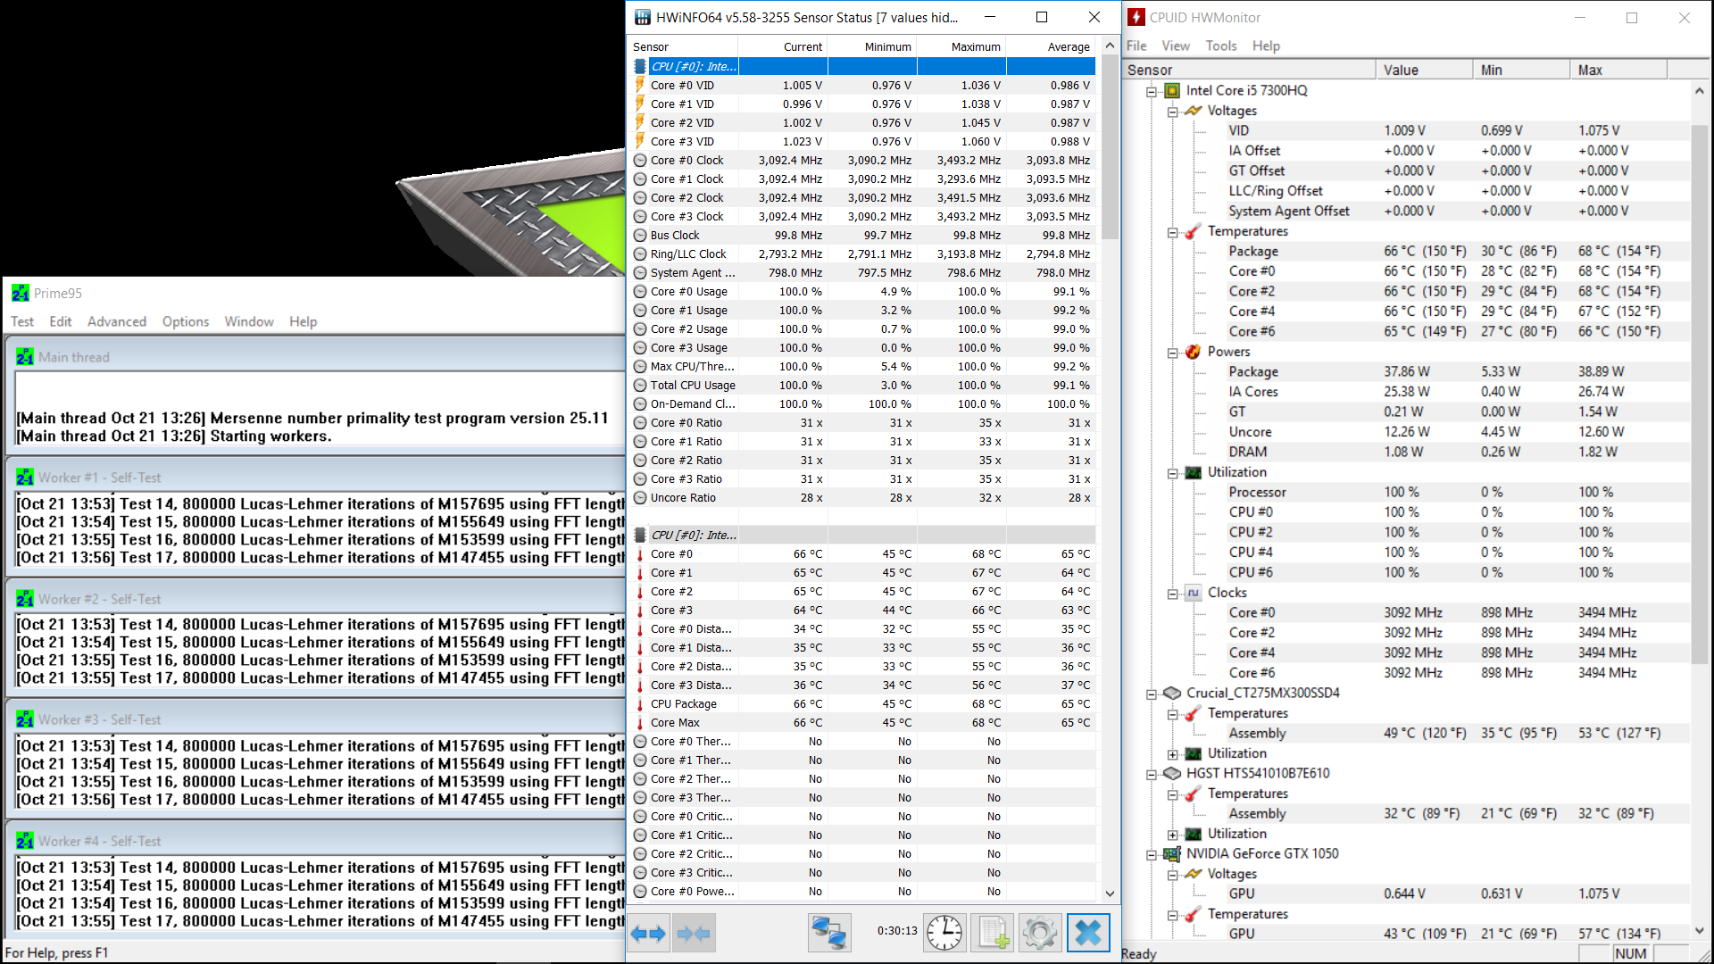Open the Advanced menu in Prime95

(117, 321)
